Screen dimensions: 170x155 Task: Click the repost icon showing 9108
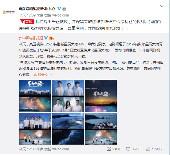point(109,149)
